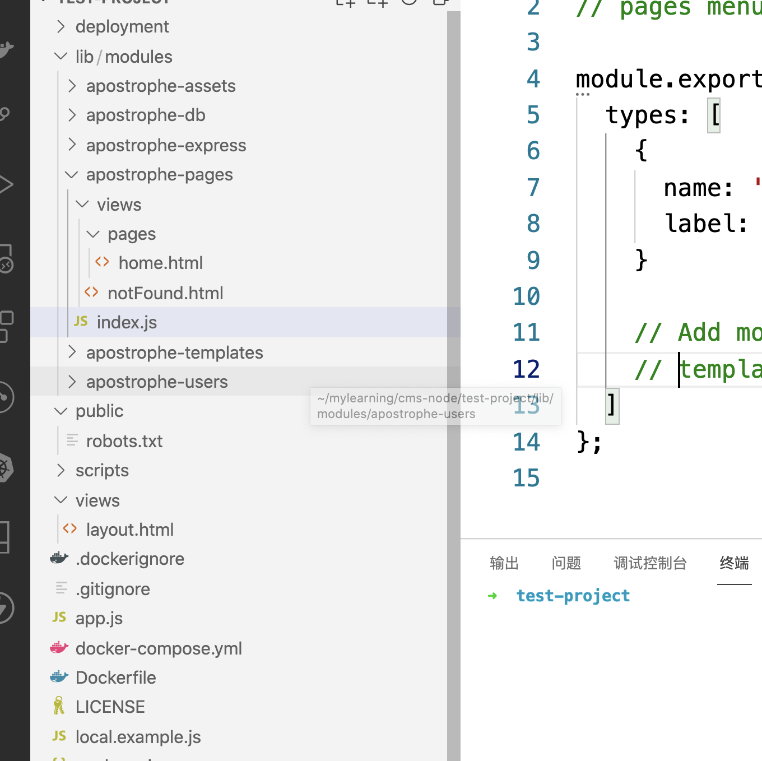The height and width of the screenshot is (761, 762).
Task: Expand the apostrophe-templates folder chevron
Action: pos(72,352)
